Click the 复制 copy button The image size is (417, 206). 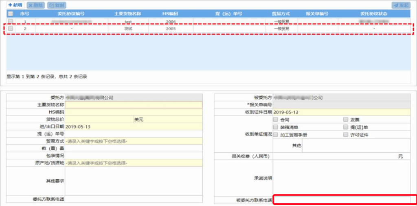pyautogui.click(x=57, y=5)
